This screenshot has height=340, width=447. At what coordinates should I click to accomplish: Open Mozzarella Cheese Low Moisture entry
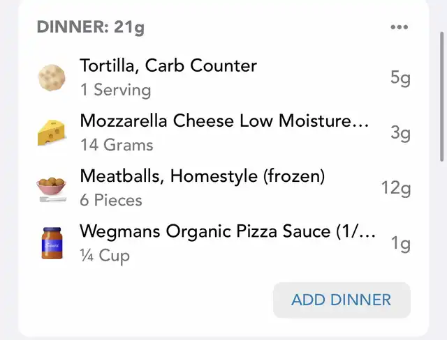(223, 133)
